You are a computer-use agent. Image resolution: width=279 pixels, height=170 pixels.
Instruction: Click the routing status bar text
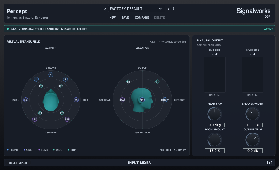point(49,29)
